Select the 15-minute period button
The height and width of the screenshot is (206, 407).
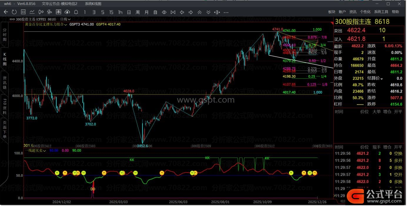point(111,12)
